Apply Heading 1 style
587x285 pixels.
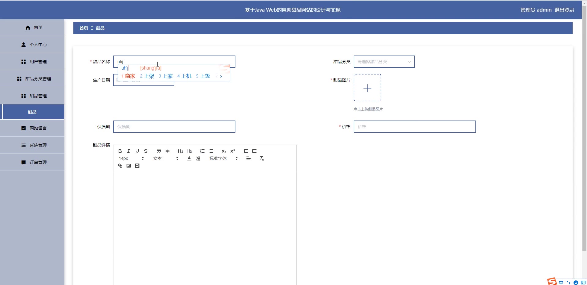tap(180, 151)
